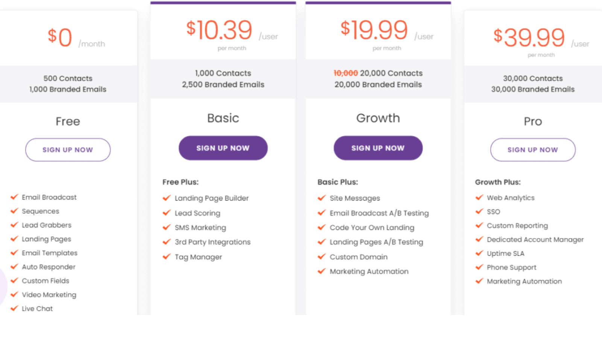Screen dimensions: 602x338
Task: Click Sign Up Now under Basic plan
Action: (223, 148)
